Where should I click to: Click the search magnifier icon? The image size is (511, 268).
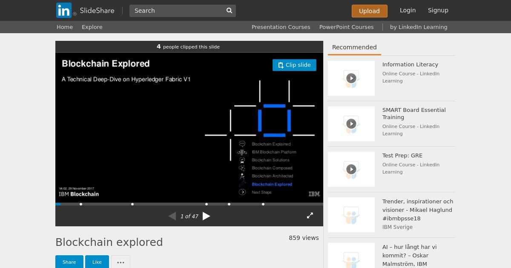[x=229, y=11]
